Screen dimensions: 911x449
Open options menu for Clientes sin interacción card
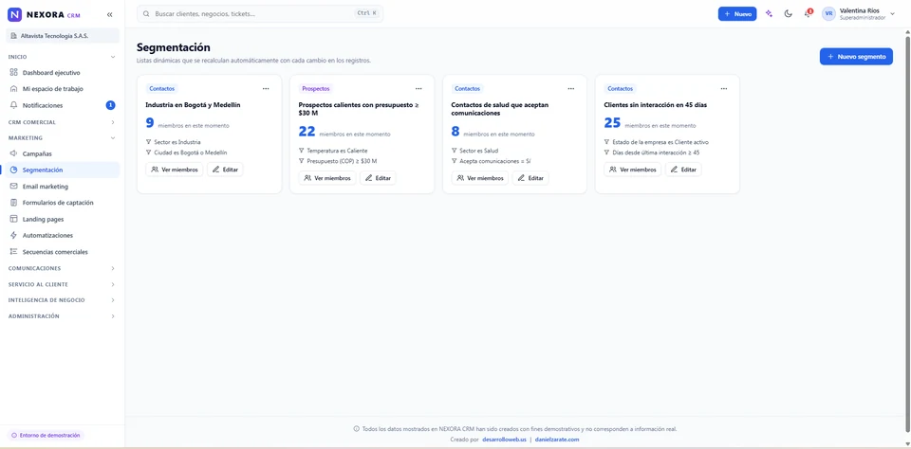coord(724,89)
